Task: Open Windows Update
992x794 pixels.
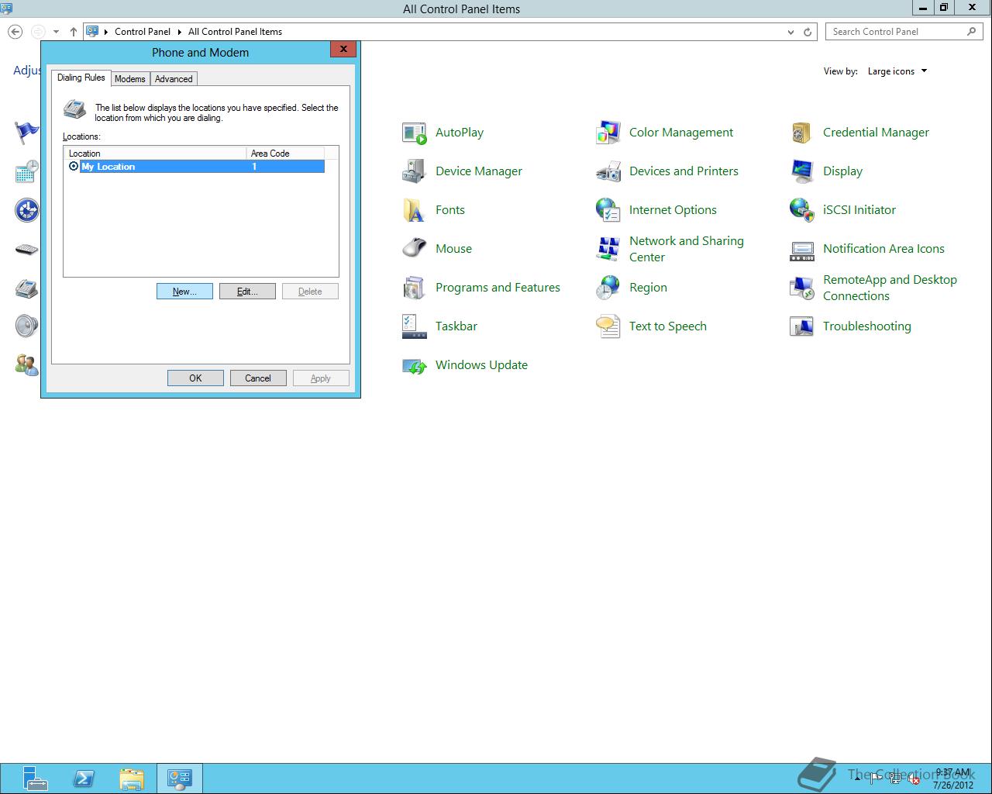Action: 481,364
